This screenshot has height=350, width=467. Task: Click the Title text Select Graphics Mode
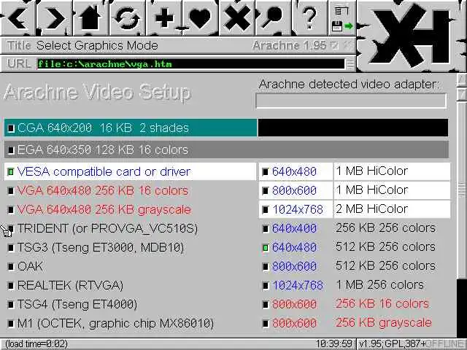click(97, 45)
